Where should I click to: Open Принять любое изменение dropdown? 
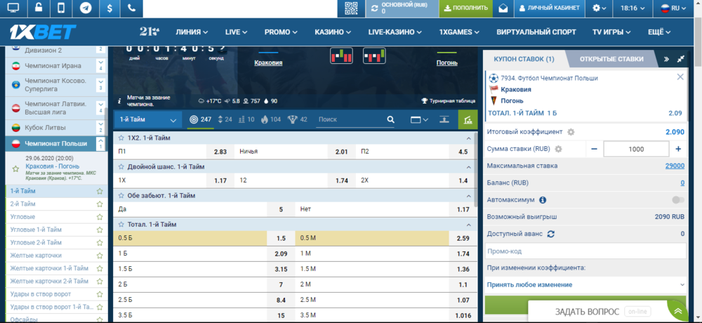click(585, 285)
